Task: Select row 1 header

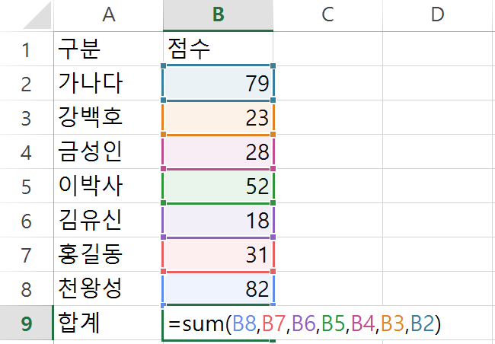Action: coord(26,49)
